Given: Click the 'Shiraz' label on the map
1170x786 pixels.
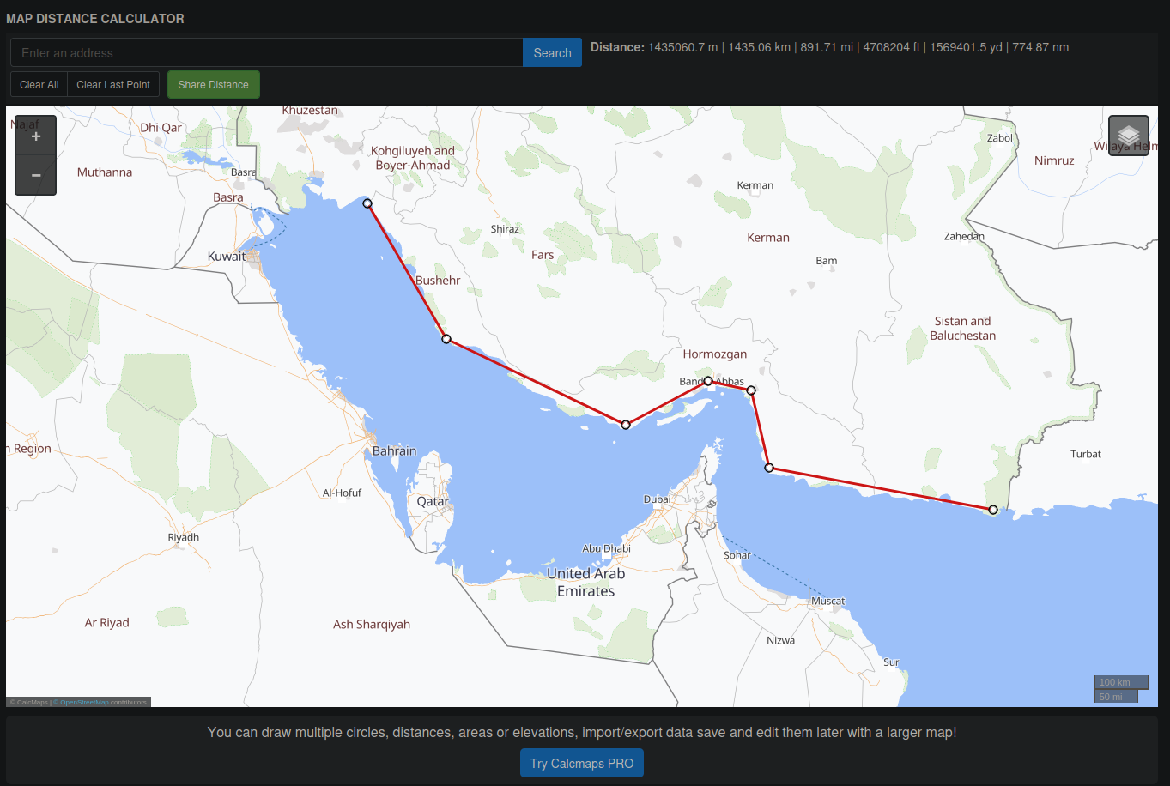Looking at the screenshot, I should tap(505, 229).
